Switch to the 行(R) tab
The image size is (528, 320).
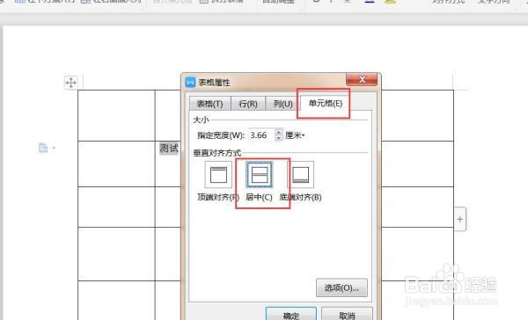[248, 104]
